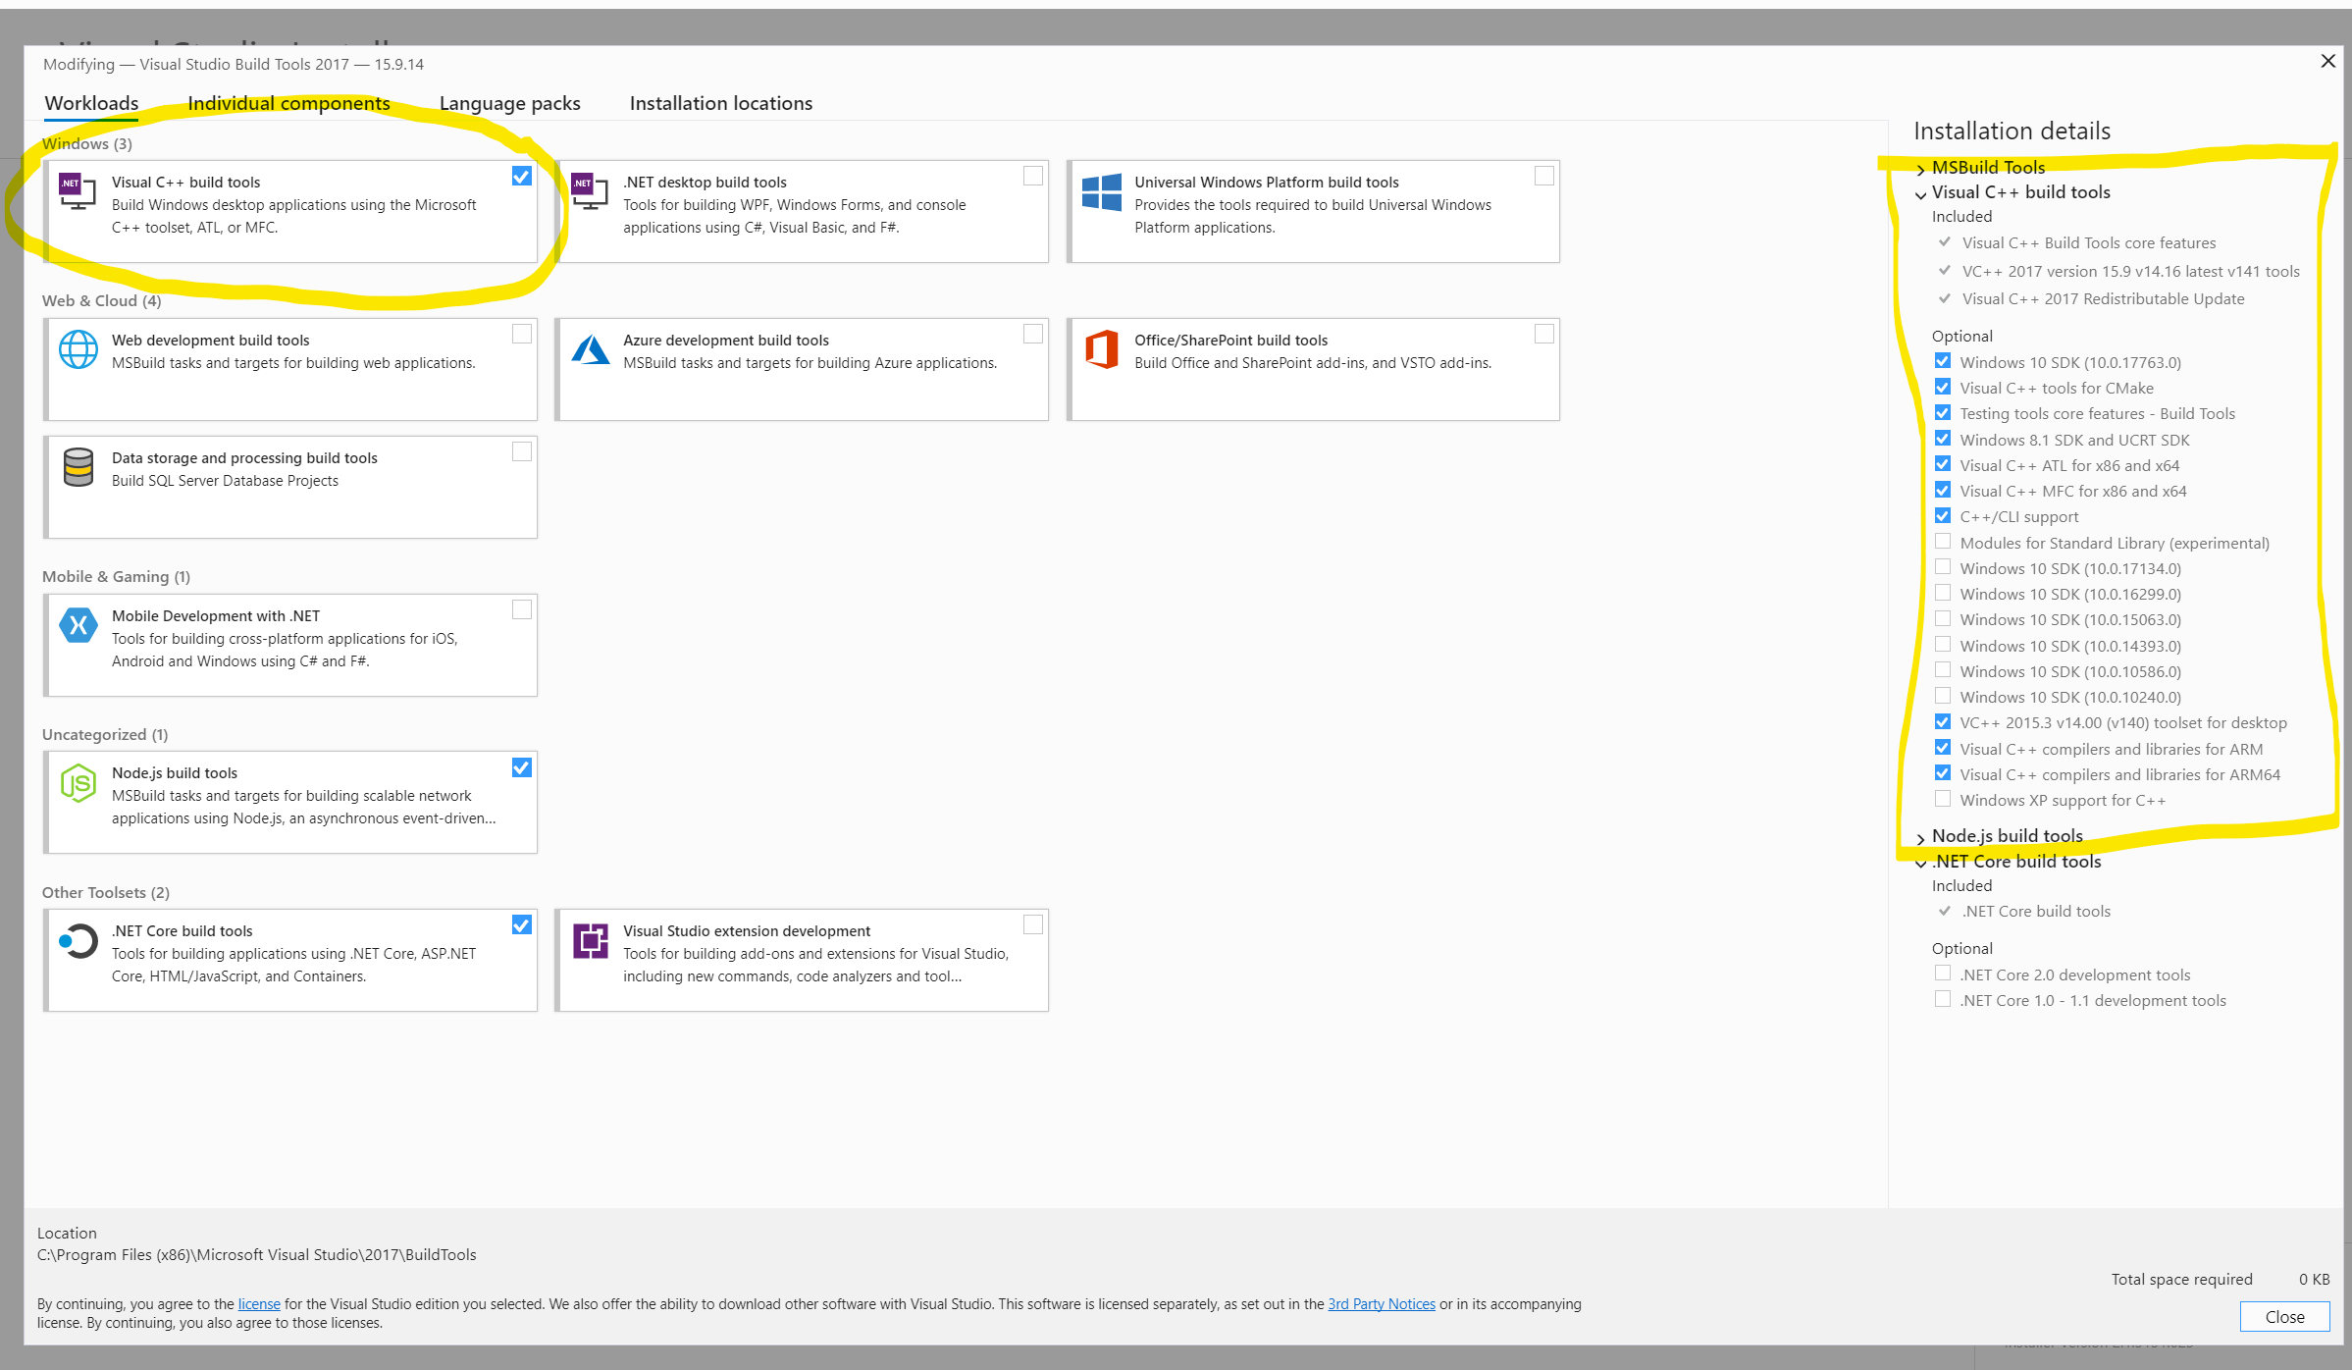Switch to the Workloads tab
Screen dimensions: 2352x1370
pyautogui.click(x=92, y=103)
